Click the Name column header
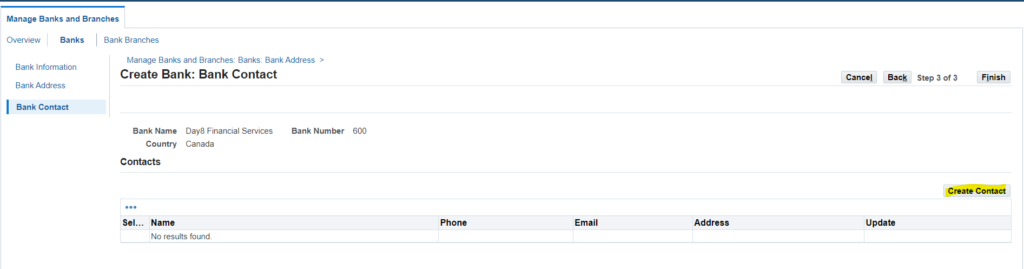 [x=294, y=222]
